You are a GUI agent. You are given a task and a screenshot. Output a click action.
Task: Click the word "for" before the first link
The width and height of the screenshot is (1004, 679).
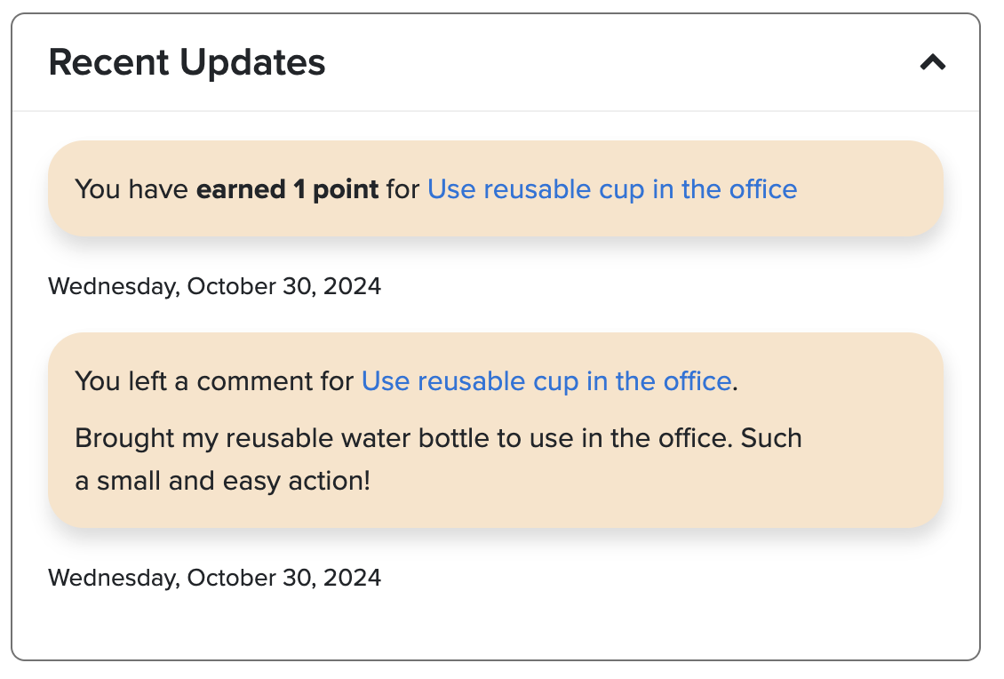coord(402,189)
